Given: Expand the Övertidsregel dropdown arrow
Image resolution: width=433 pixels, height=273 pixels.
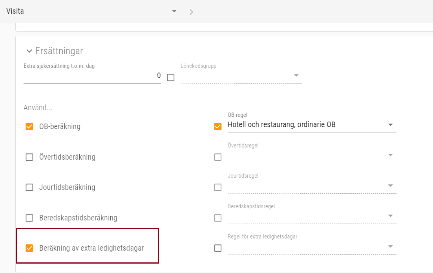Looking at the screenshot, I should [390, 155].
